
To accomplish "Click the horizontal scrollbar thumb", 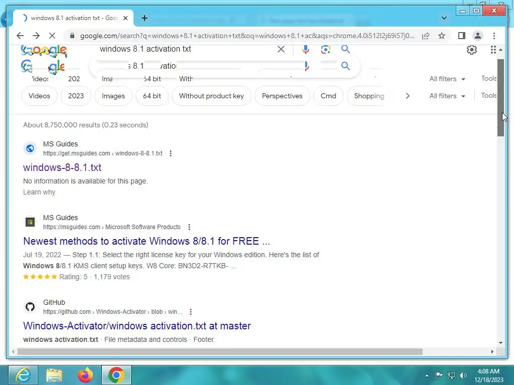I will point(220,351).
